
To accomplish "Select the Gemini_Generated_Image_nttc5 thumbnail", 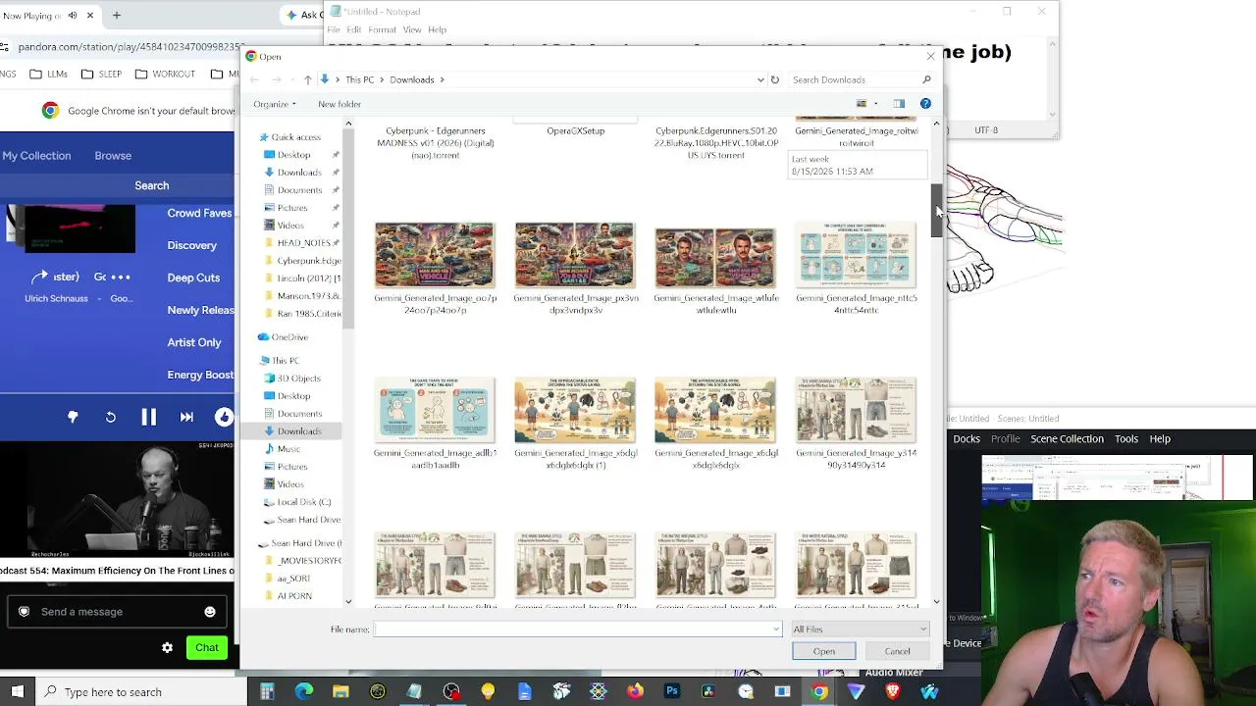I will (x=856, y=255).
